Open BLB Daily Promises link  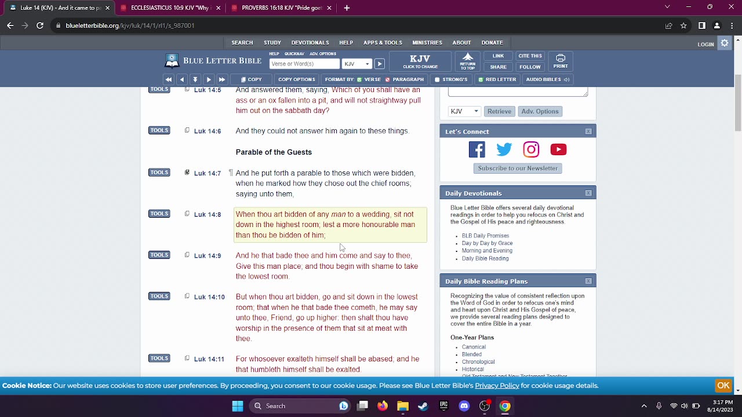coord(485,236)
